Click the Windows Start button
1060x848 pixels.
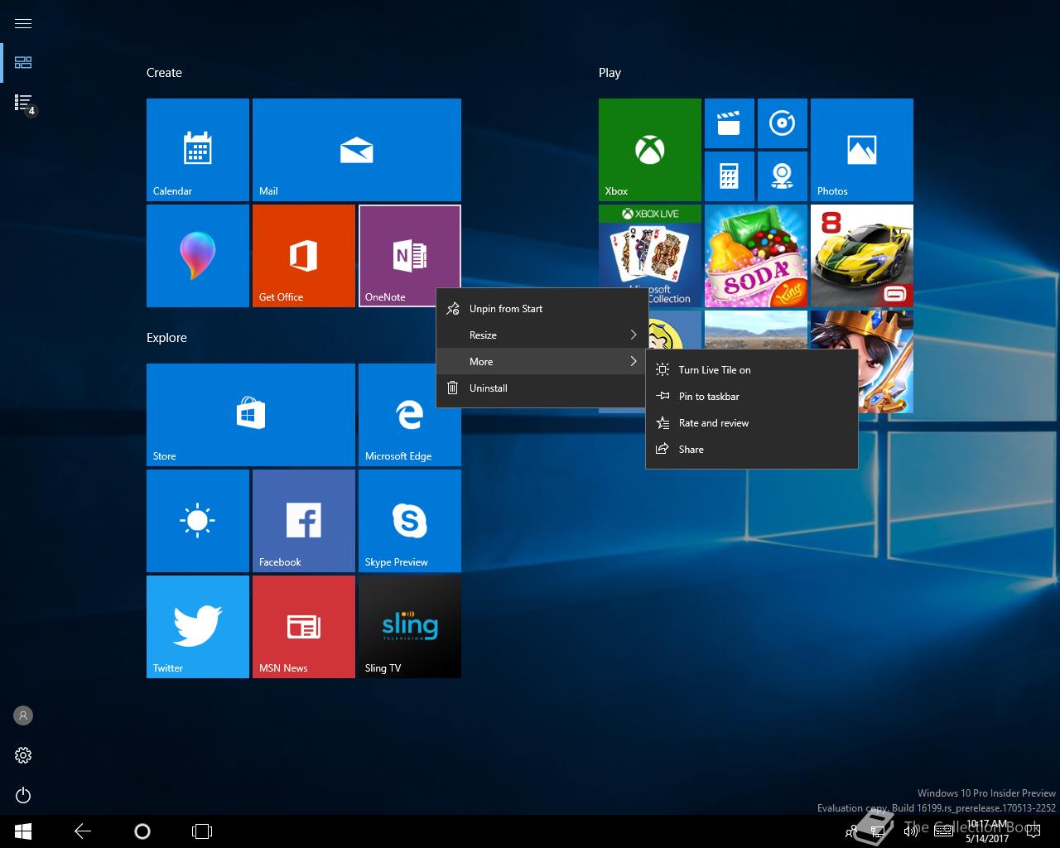click(23, 831)
